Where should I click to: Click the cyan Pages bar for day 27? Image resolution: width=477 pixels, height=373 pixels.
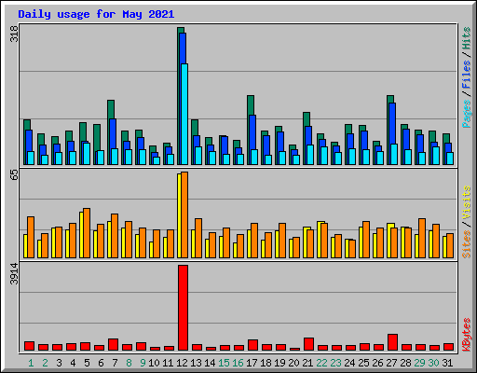point(394,154)
